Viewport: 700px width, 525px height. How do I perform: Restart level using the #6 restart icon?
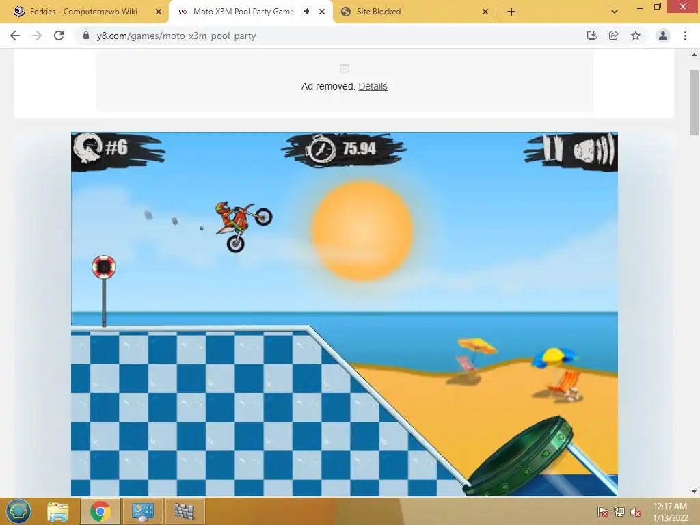click(88, 148)
